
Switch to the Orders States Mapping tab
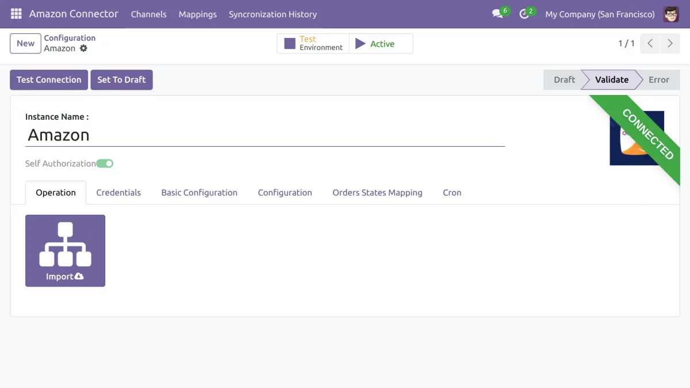(x=377, y=193)
